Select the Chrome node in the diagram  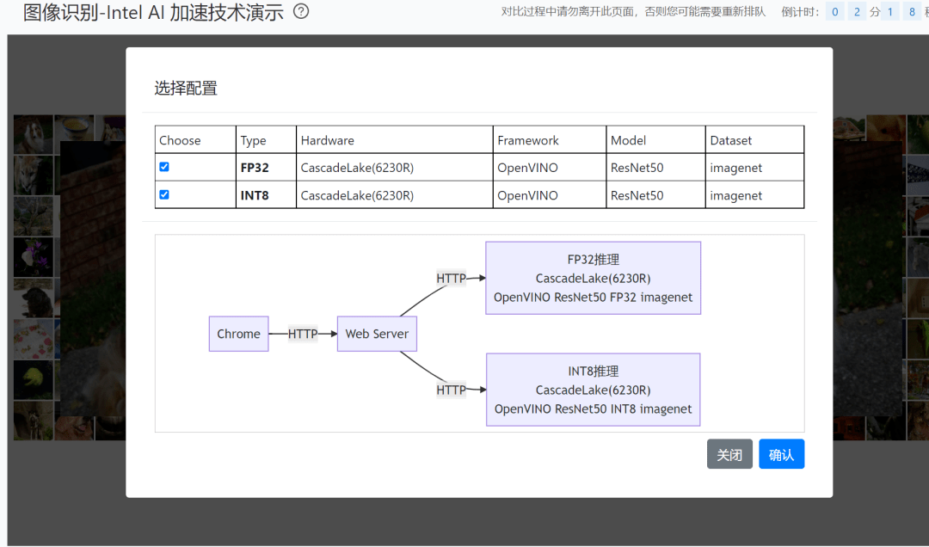click(x=238, y=334)
